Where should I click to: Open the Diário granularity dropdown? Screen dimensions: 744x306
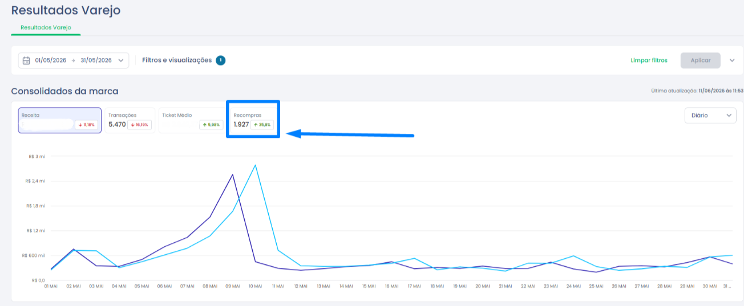coord(710,115)
